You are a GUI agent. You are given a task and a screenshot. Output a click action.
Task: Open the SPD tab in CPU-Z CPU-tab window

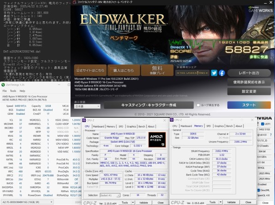click(x=121, y=126)
